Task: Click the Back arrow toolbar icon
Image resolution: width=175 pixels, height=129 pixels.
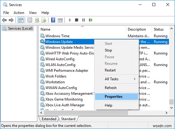Action: [x=4, y=20]
